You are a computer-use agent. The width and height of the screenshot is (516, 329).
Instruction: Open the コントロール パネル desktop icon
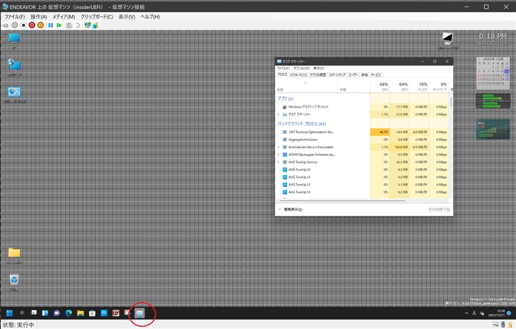coord(14,95)
